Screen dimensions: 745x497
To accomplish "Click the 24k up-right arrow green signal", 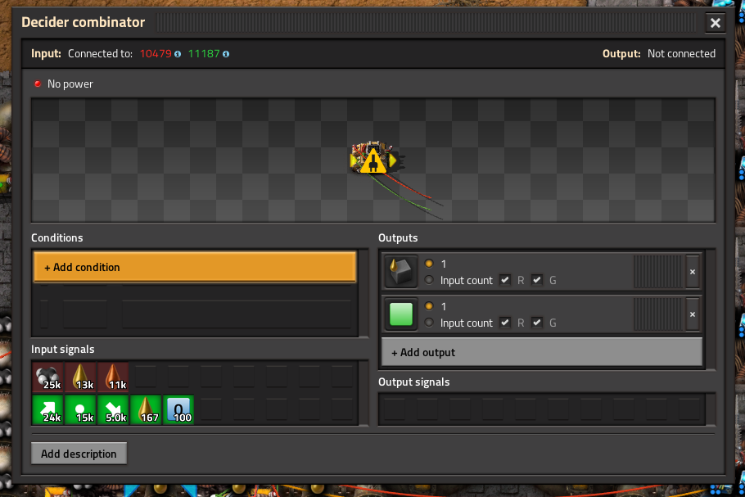I will tap(48, 409).
